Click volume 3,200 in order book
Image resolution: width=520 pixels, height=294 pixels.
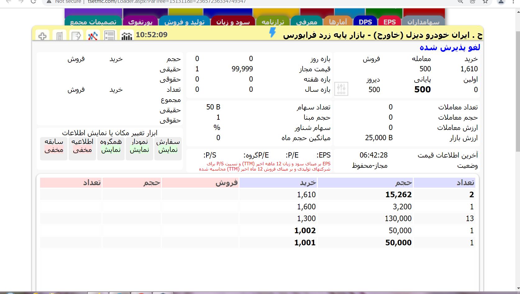tap(402, 207)
